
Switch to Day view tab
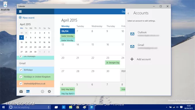coord(123,12)
